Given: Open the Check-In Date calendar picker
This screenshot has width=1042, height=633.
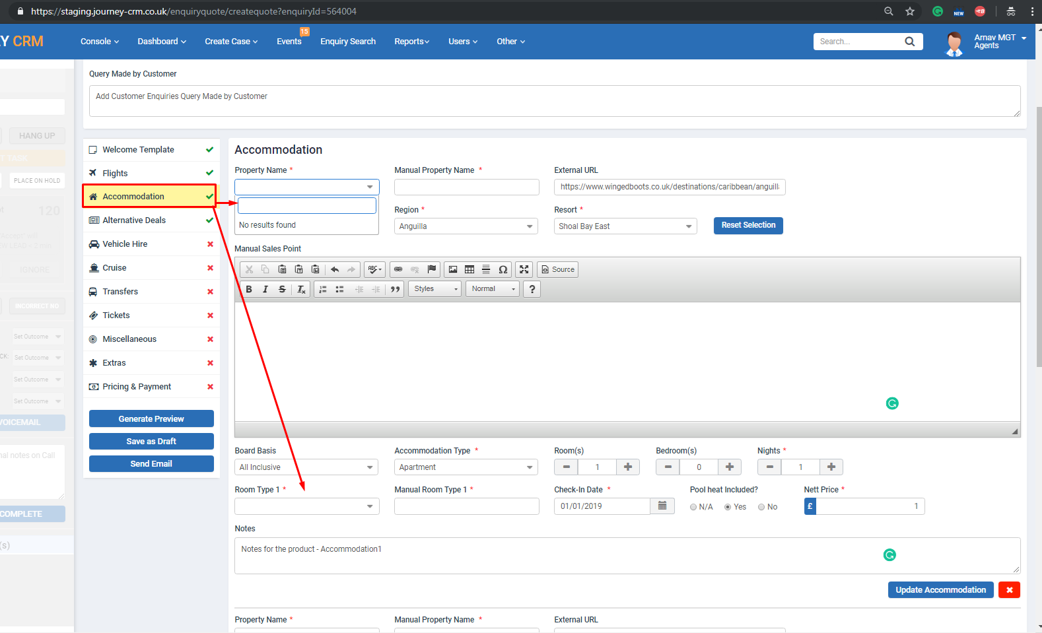Looking at the screenshot, I should pos(662,506).
